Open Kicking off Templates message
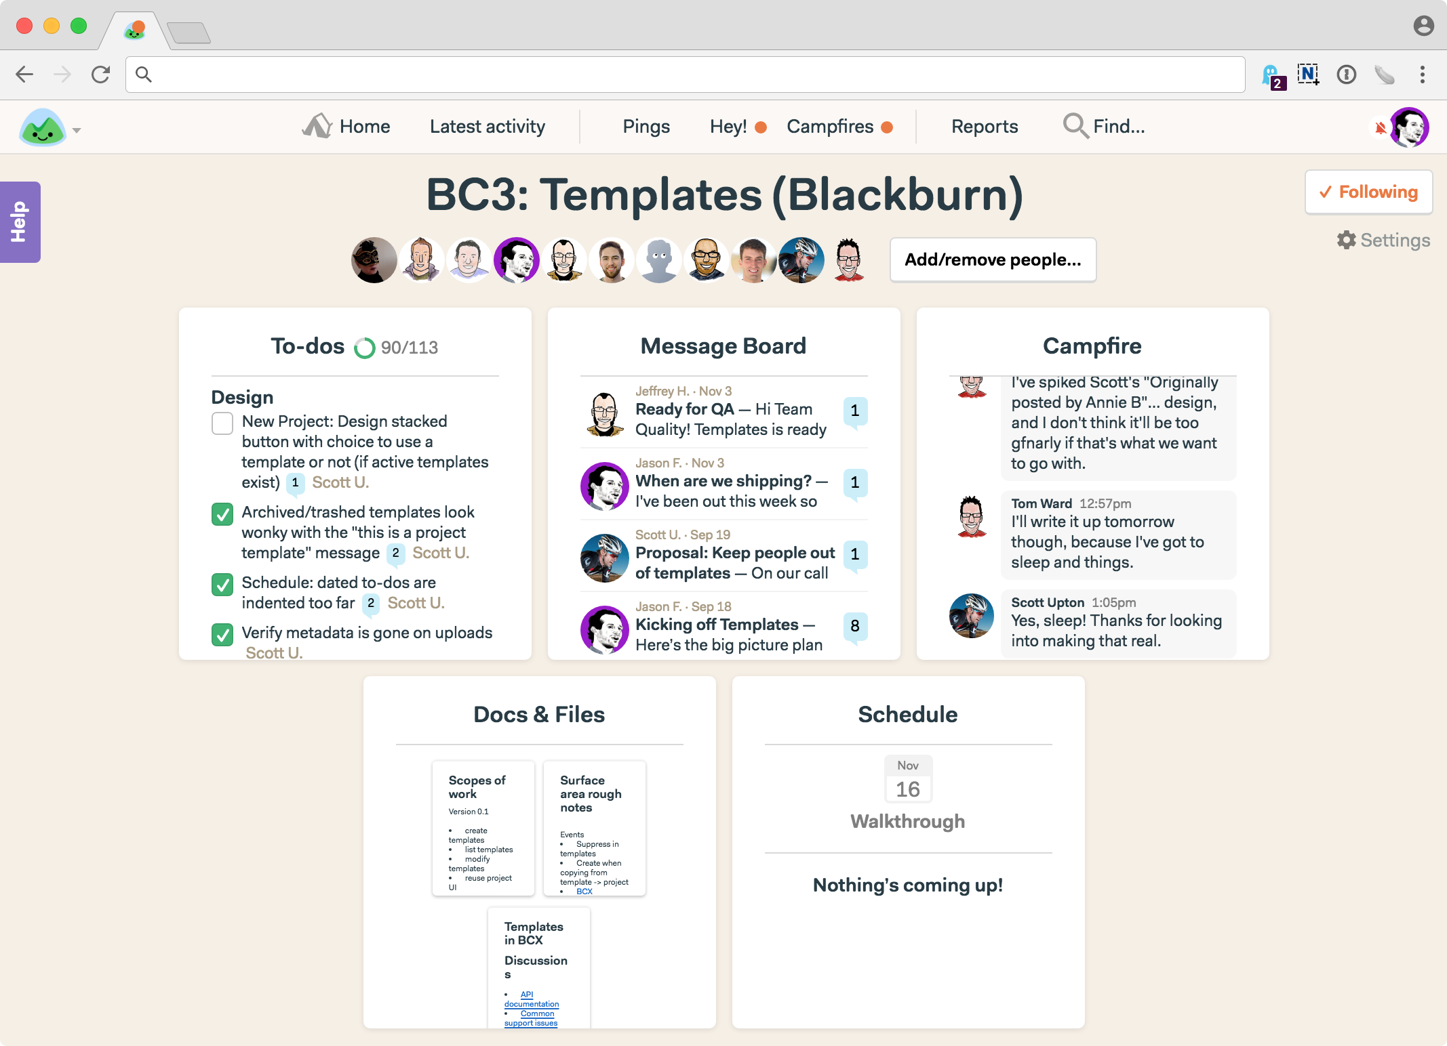Screen dimensions: 1447x1046 point(723,627)
